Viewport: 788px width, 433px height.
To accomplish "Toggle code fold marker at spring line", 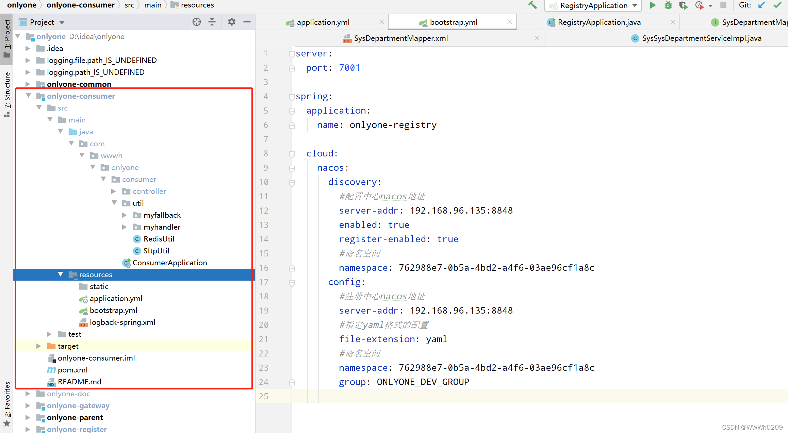I will click(292, 97).
